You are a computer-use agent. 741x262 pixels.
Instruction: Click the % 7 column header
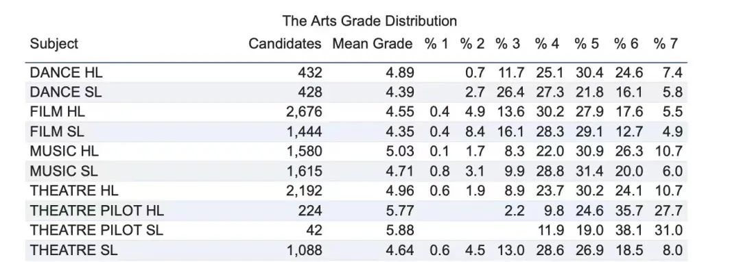(x=666, y=44)
